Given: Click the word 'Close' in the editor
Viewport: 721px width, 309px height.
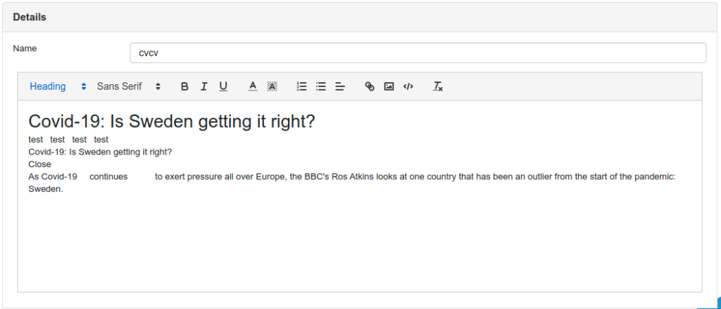Looking at the screenshot, I should 39,164.
